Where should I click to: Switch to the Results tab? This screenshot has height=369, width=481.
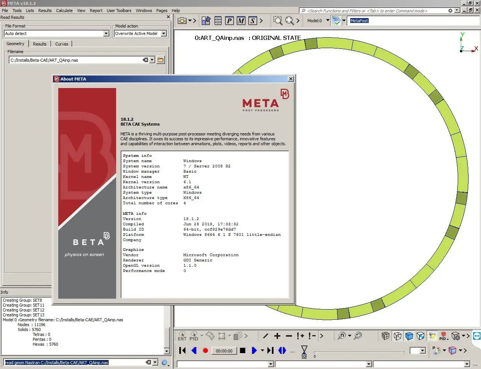coord(39,44)
